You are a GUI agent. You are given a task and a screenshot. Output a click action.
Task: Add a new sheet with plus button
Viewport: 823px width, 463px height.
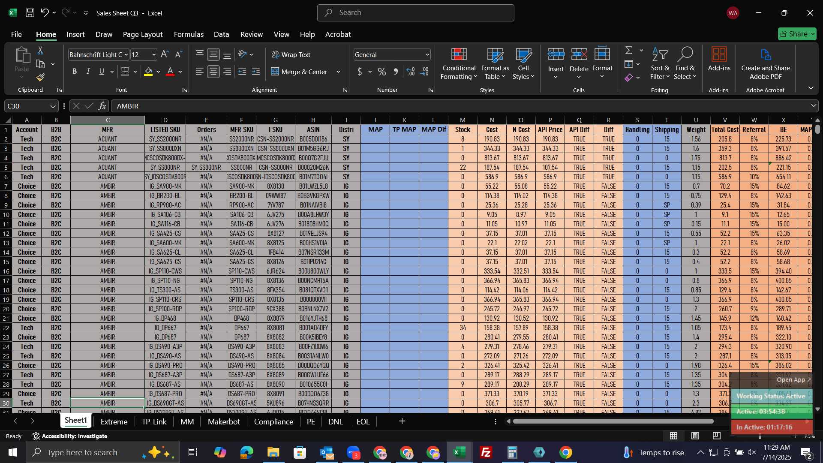[402, 421]
